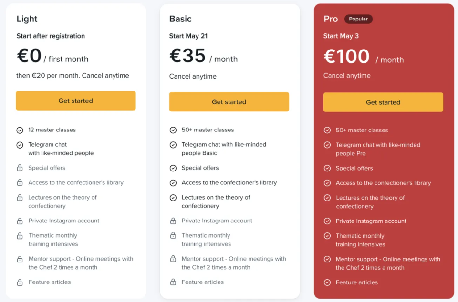Click check icon beside Light 12 master classes
Image resolution: width=458 pixels, height=302 pixels.
point(20,131)
